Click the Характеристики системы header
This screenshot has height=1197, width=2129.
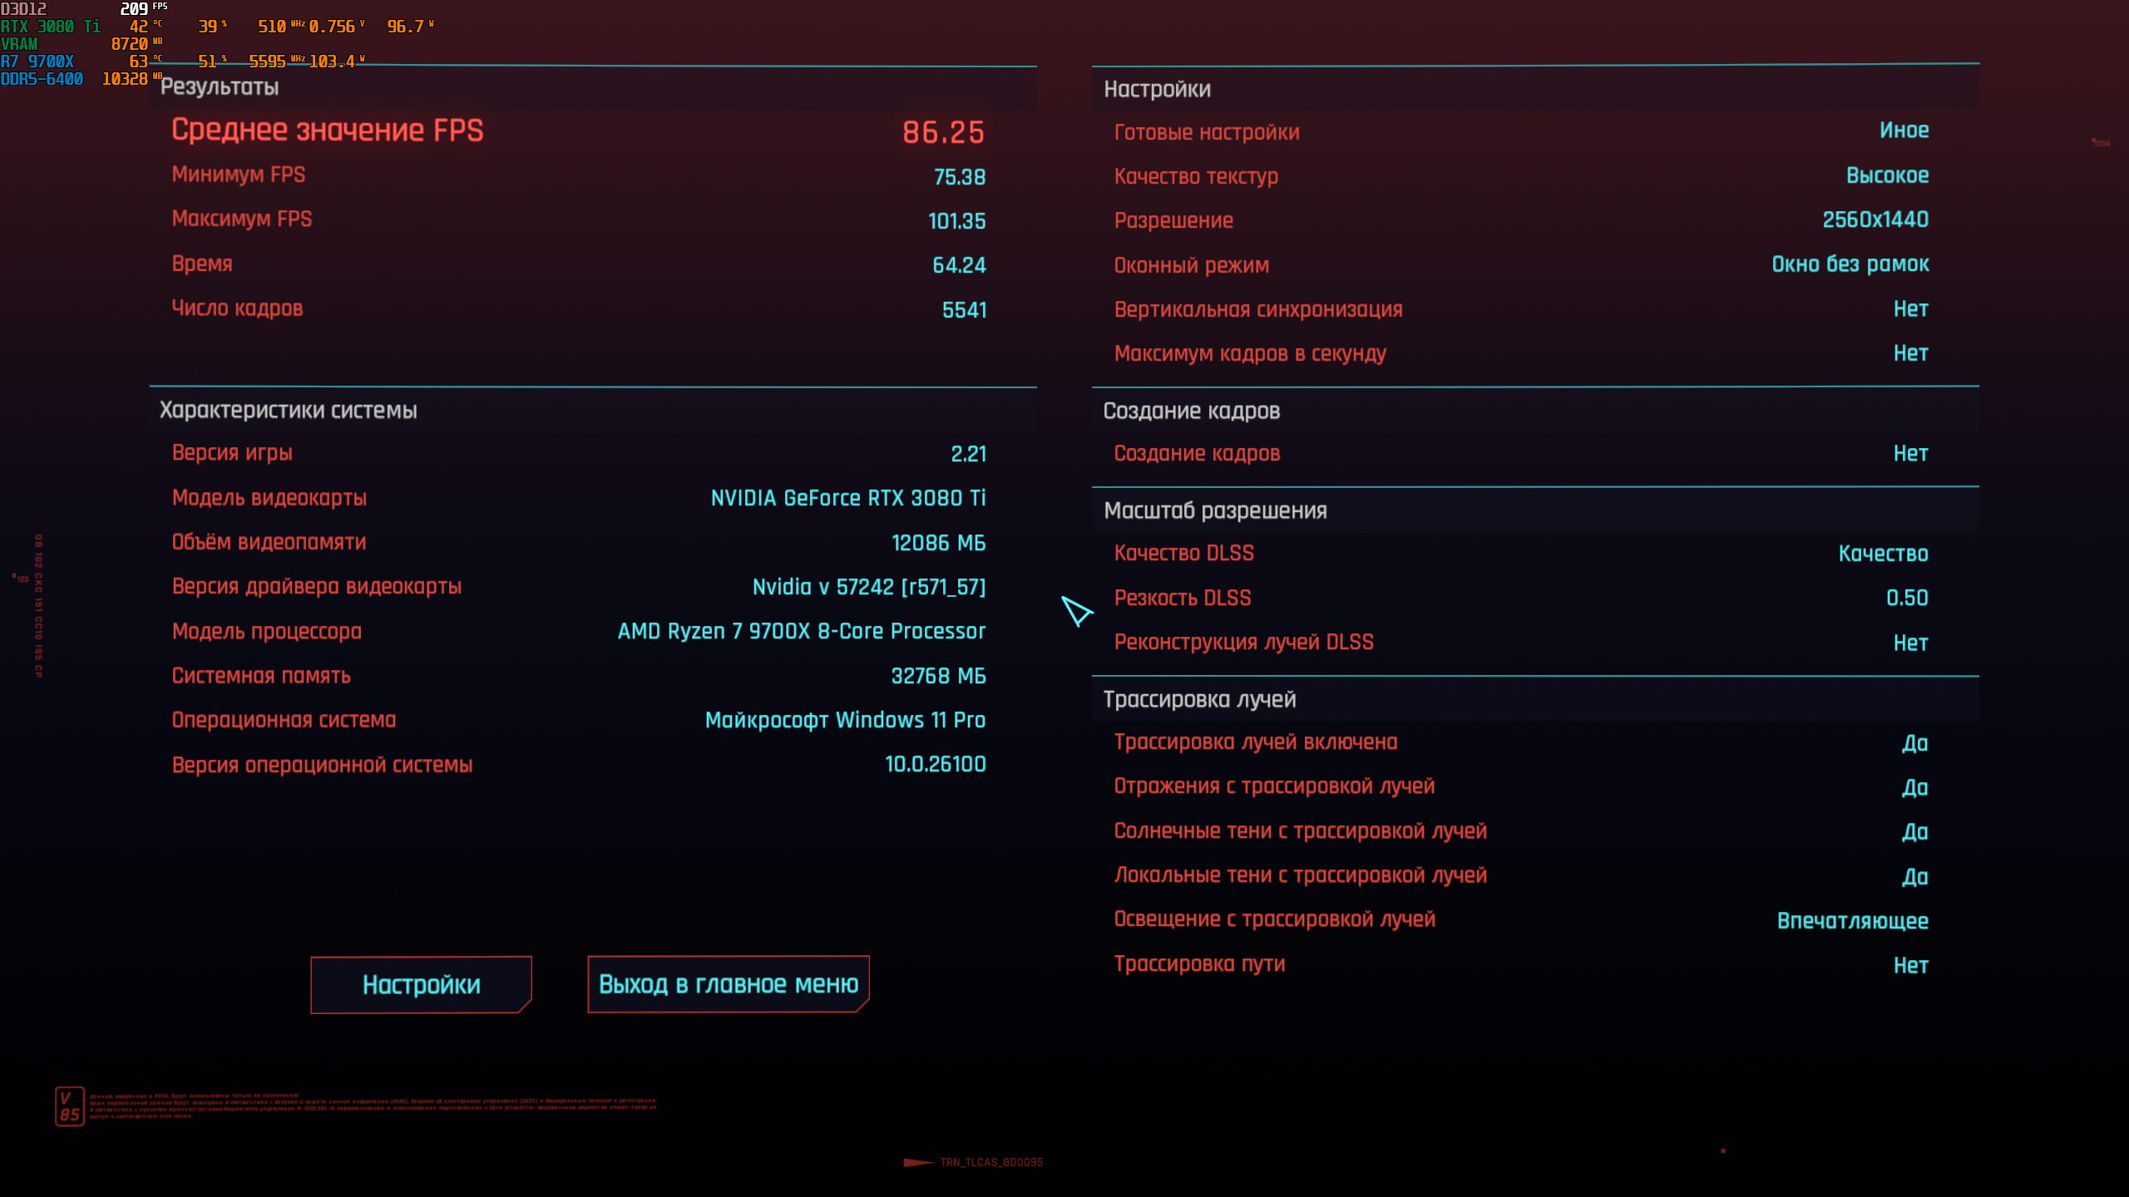pos(289,411)
